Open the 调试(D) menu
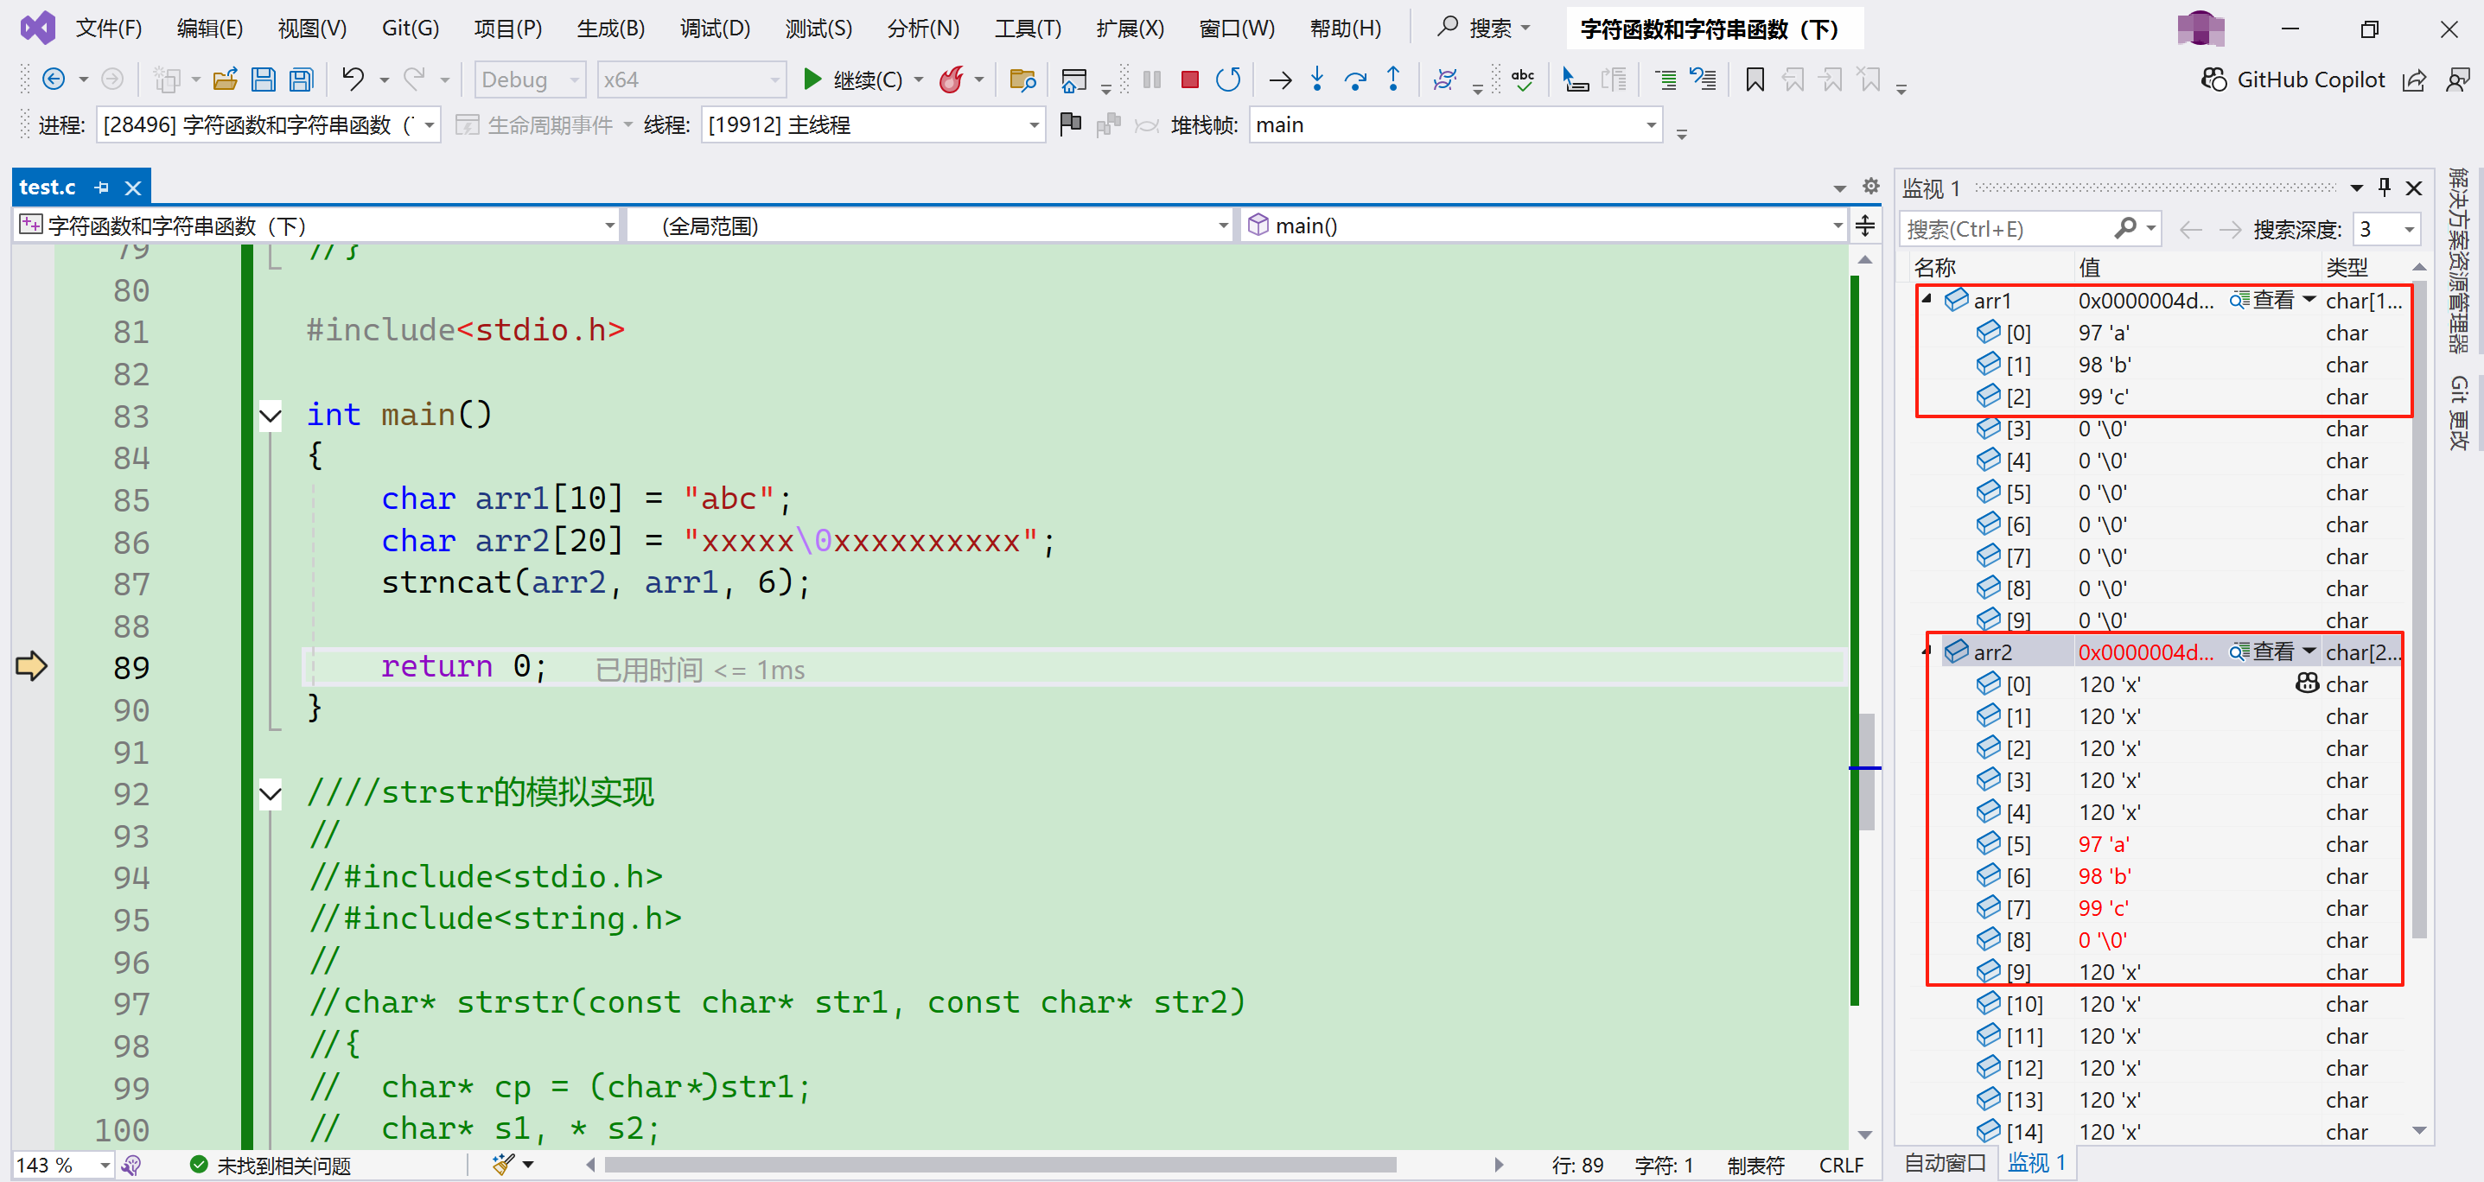The image size is (2484, 1182). click(x=715, y=28)
